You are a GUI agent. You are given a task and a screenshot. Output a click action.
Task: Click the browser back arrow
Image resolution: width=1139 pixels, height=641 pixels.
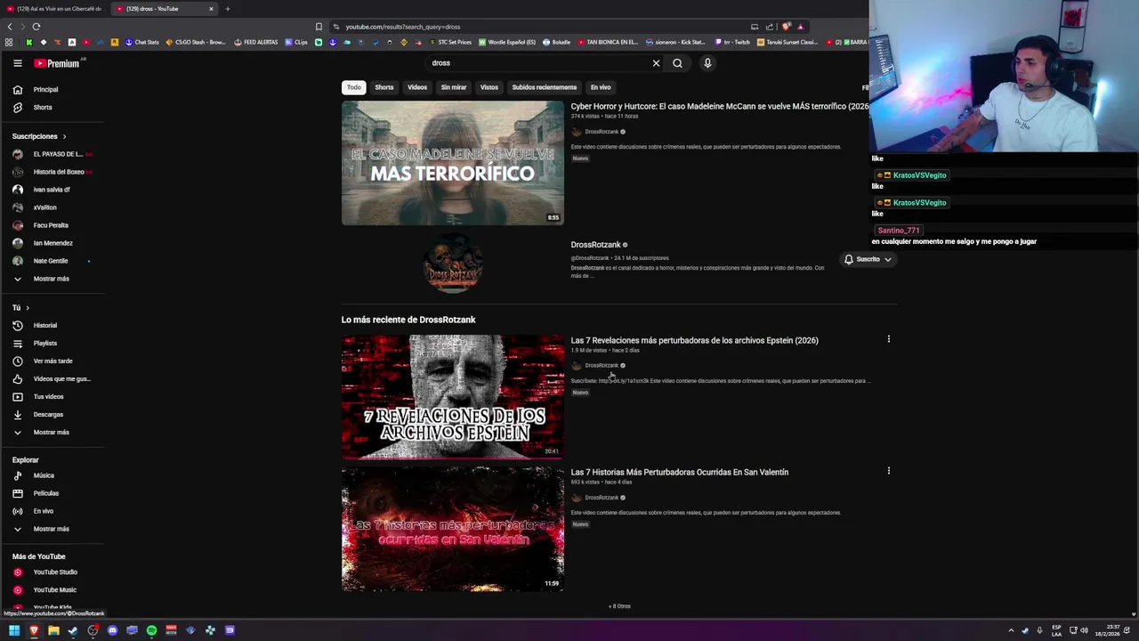(x=10, y=27)
